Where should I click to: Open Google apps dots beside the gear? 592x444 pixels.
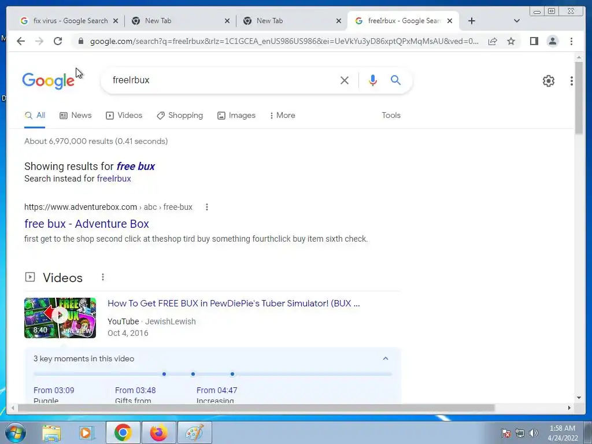[572, 80]
